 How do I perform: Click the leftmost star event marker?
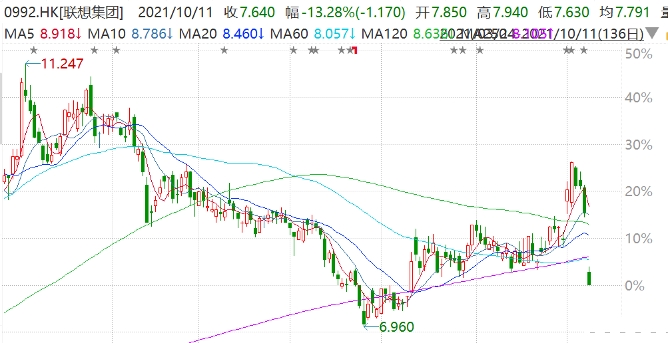click(34, 51)
